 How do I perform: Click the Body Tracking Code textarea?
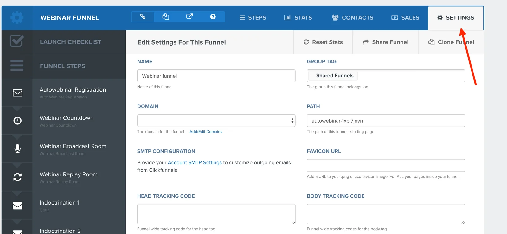tap(386, 214)
